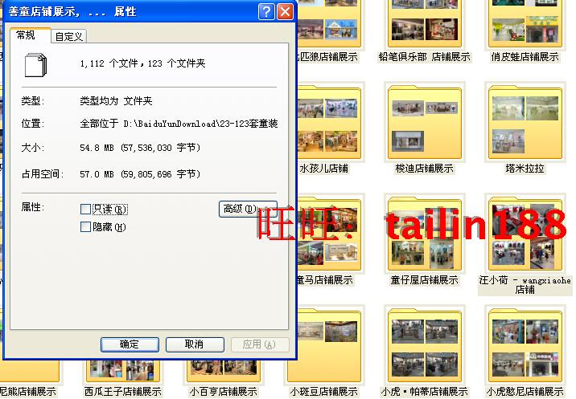Image resolution: width=576 pixels, height=399 pixels.
Task: Select the 西瓜王子店铺展示 folder icon
Action: coord(123,371)
